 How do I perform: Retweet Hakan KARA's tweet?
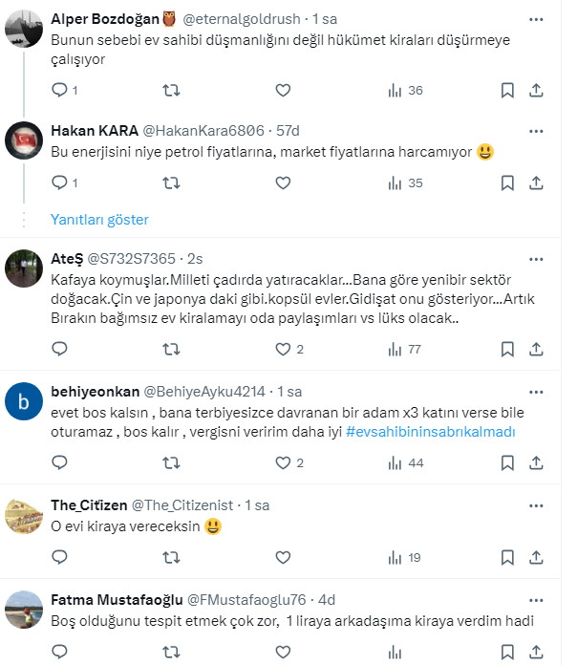click(171, 182)
